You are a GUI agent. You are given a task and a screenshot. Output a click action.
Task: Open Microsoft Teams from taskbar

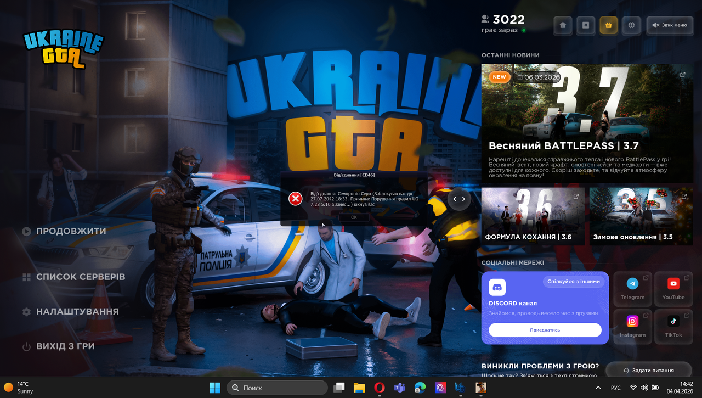coord(399,388)
